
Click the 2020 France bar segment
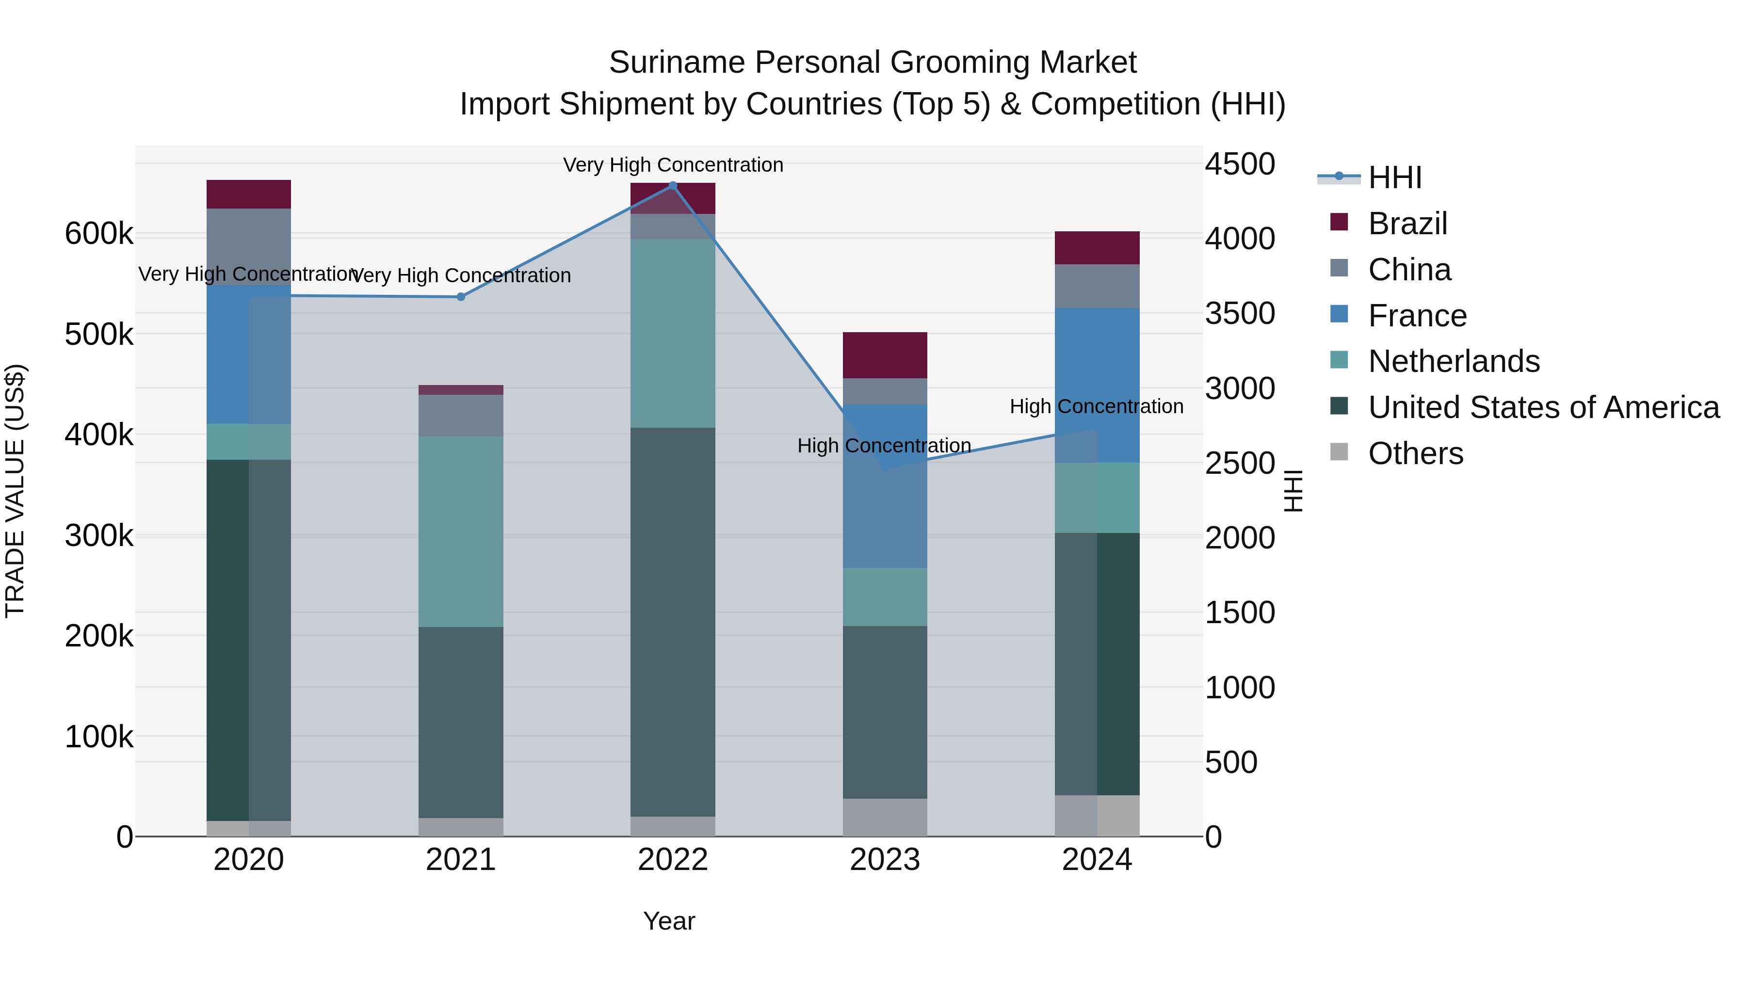click(x=249, y=354)
